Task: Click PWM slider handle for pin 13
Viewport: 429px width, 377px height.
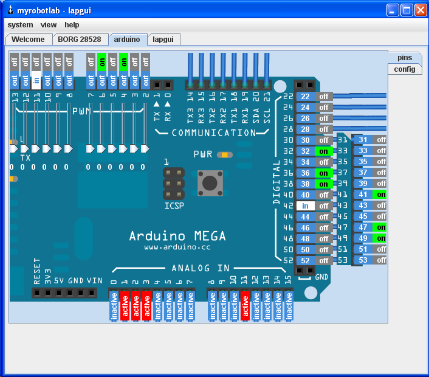Action: click(14, 148)
